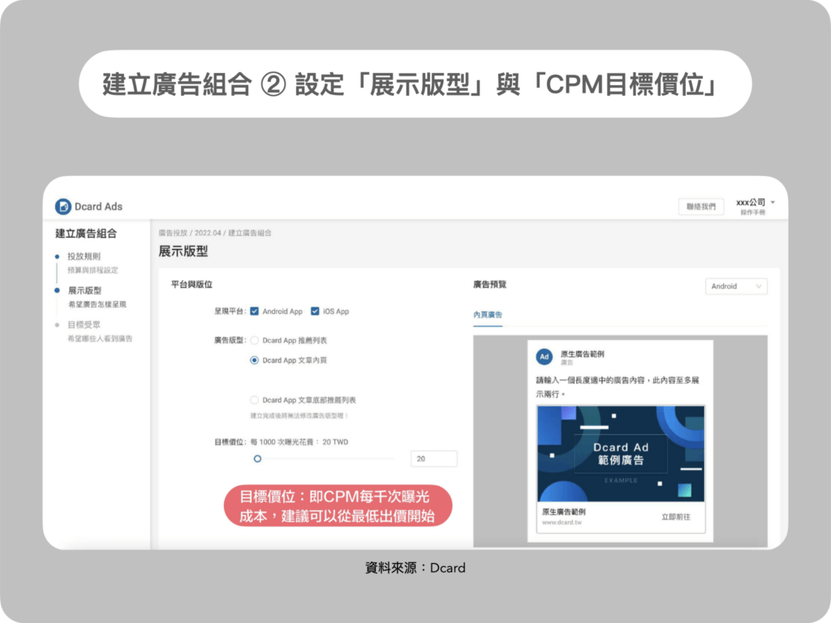Toggle the Android App checkbox

(254, 311)
